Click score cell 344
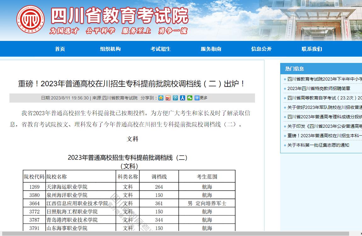Screen dimensions: 362x236 click(159, 220)
